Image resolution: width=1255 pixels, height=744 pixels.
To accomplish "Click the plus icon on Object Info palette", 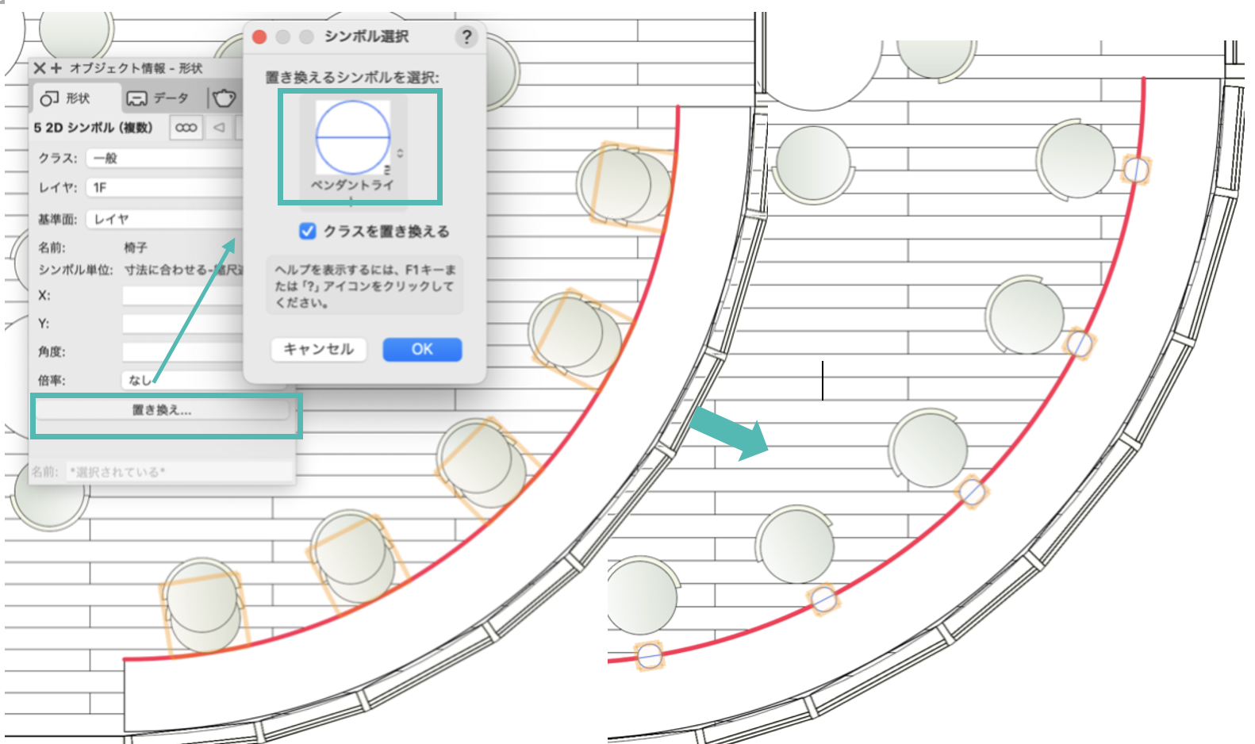I will (56, 68).
